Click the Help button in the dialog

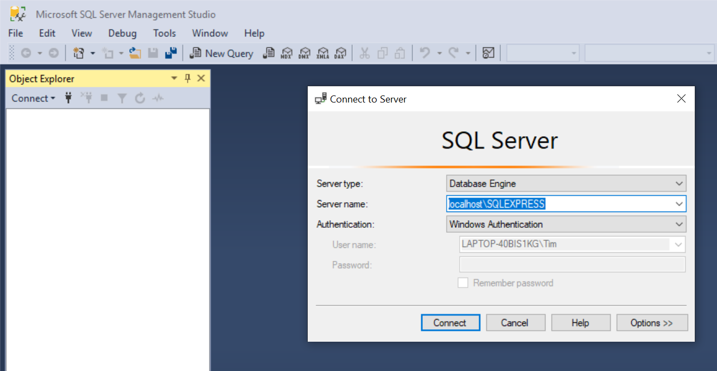(x=581, y=323)
